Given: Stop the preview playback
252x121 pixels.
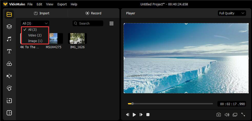Looking at the screenshot, I should [x=148, y=115].
